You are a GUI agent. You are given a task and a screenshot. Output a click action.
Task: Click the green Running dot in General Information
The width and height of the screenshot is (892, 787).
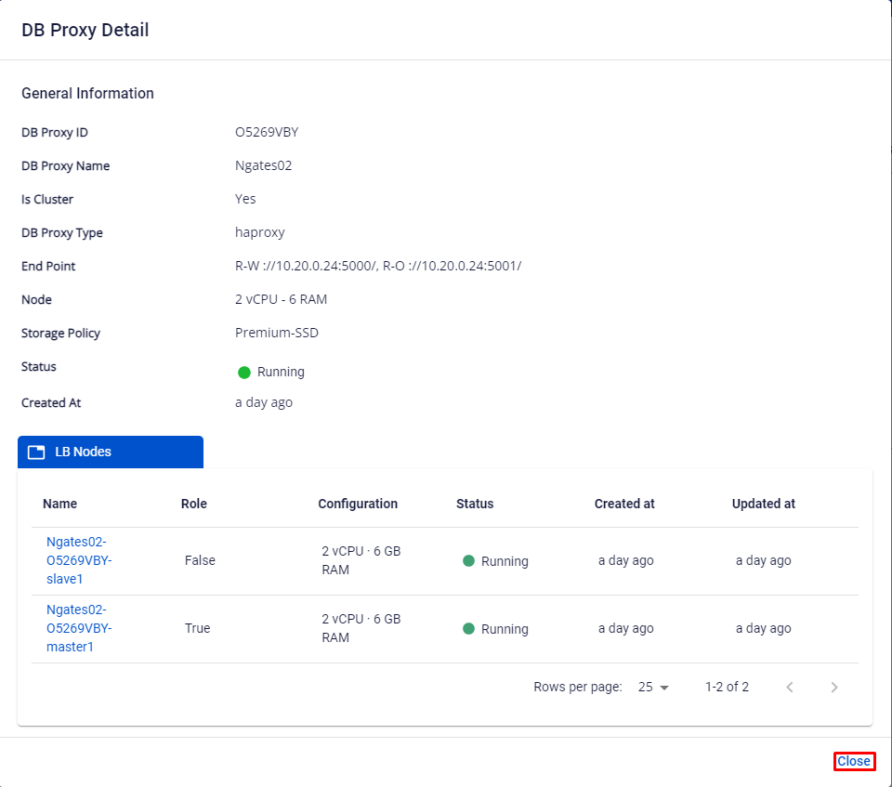pos(244,373)
